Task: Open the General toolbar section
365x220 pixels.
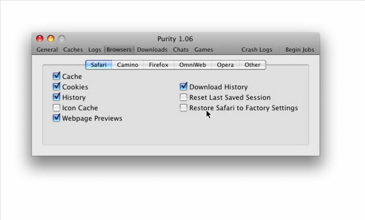Action: point(47,50)
